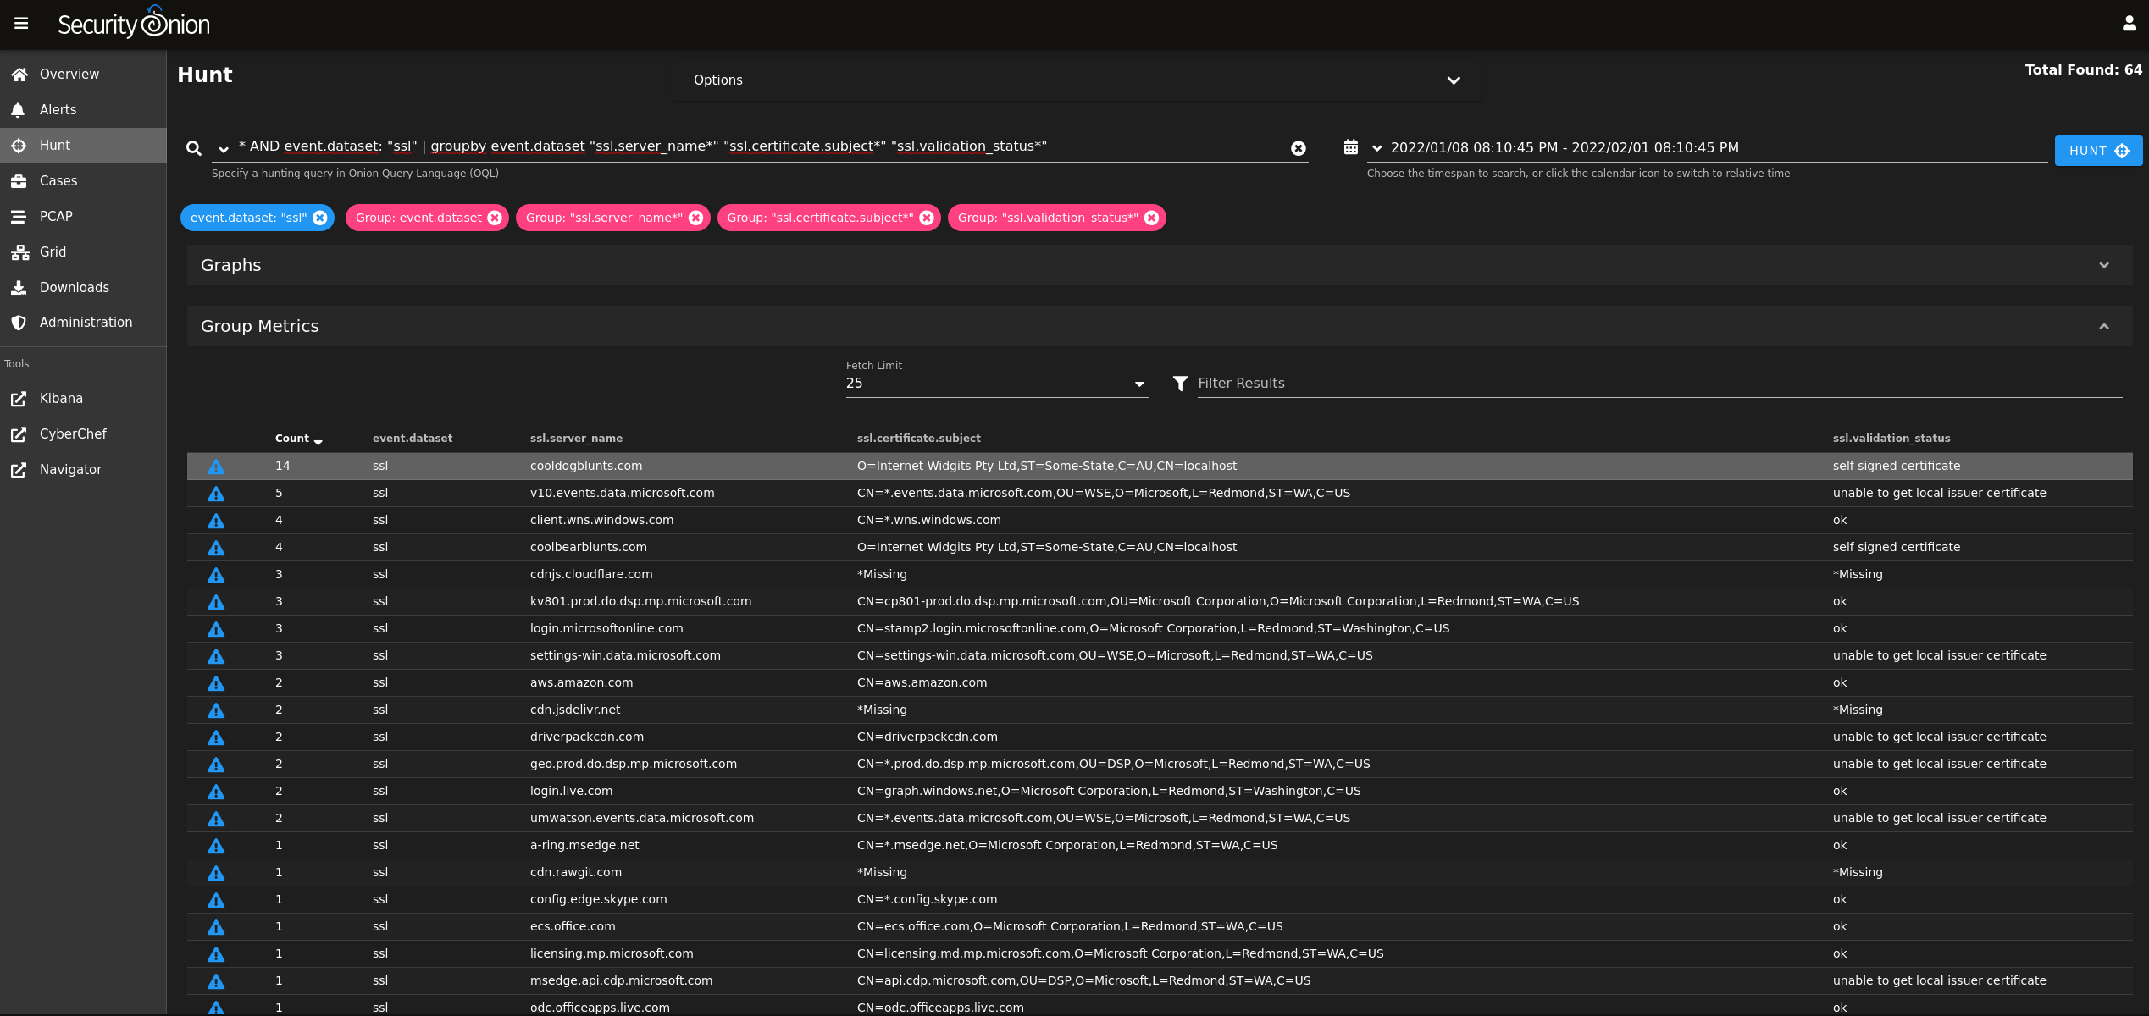Click the search magnifier icon in query bar
The image size is (2149, 1016).
tap(194, 148)
